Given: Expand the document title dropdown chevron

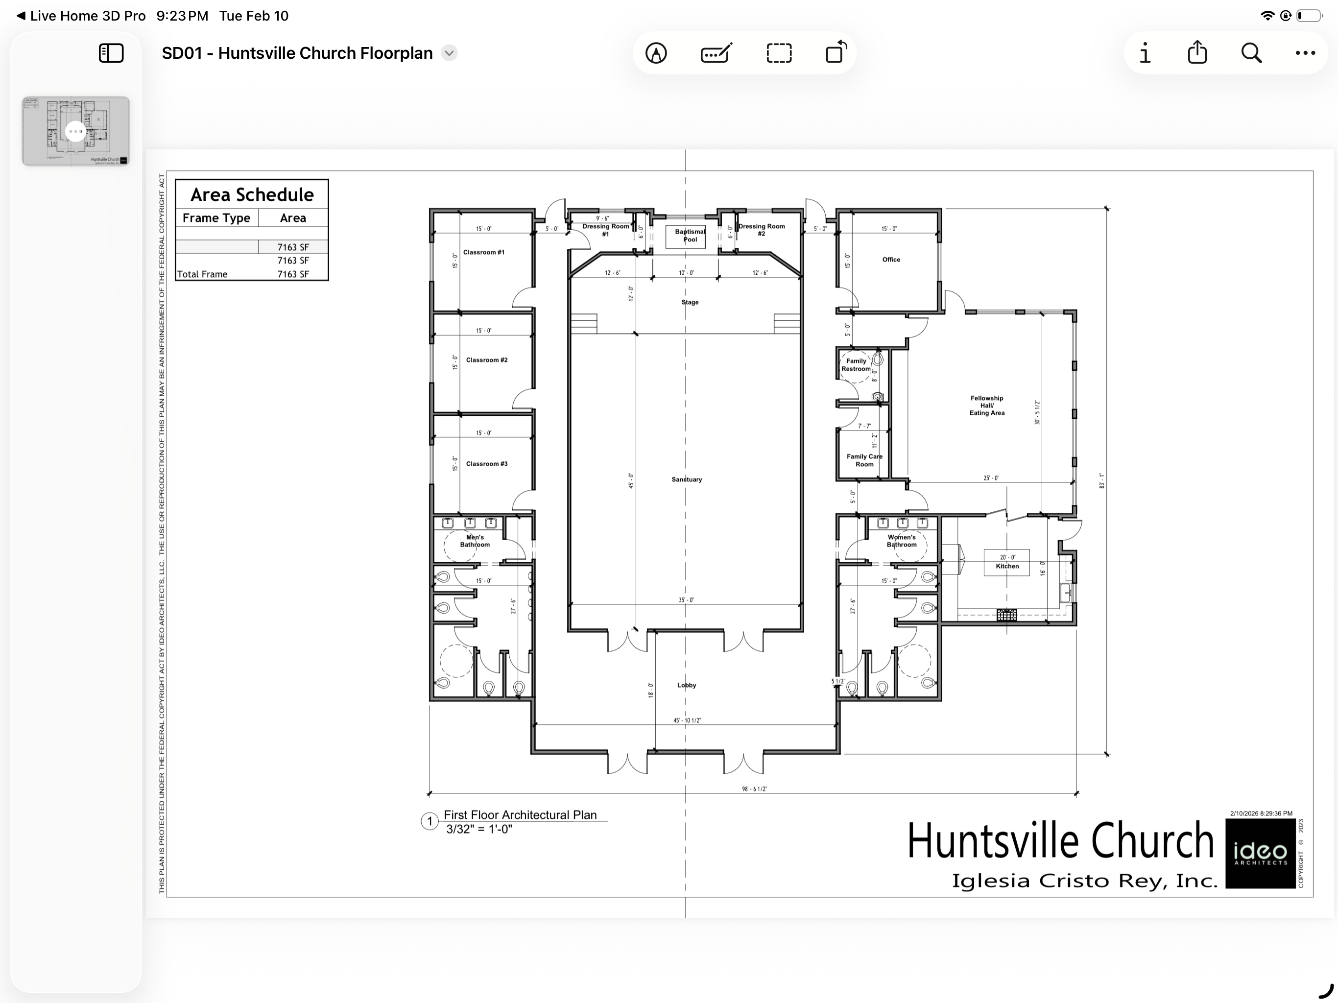Looking at the screenshot, I should (449, 53).
